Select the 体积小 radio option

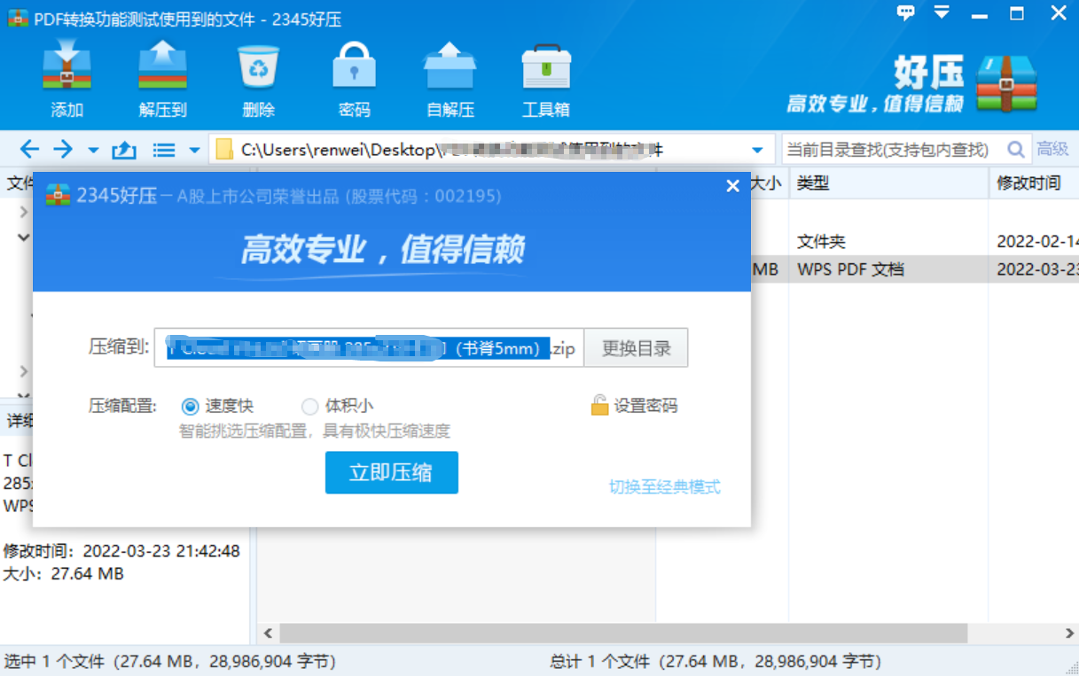[309, 407]
